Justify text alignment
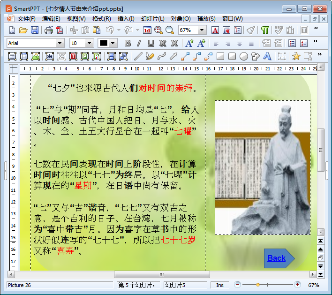The width and height of the screenshot is (332, 295). click(251, 43)
